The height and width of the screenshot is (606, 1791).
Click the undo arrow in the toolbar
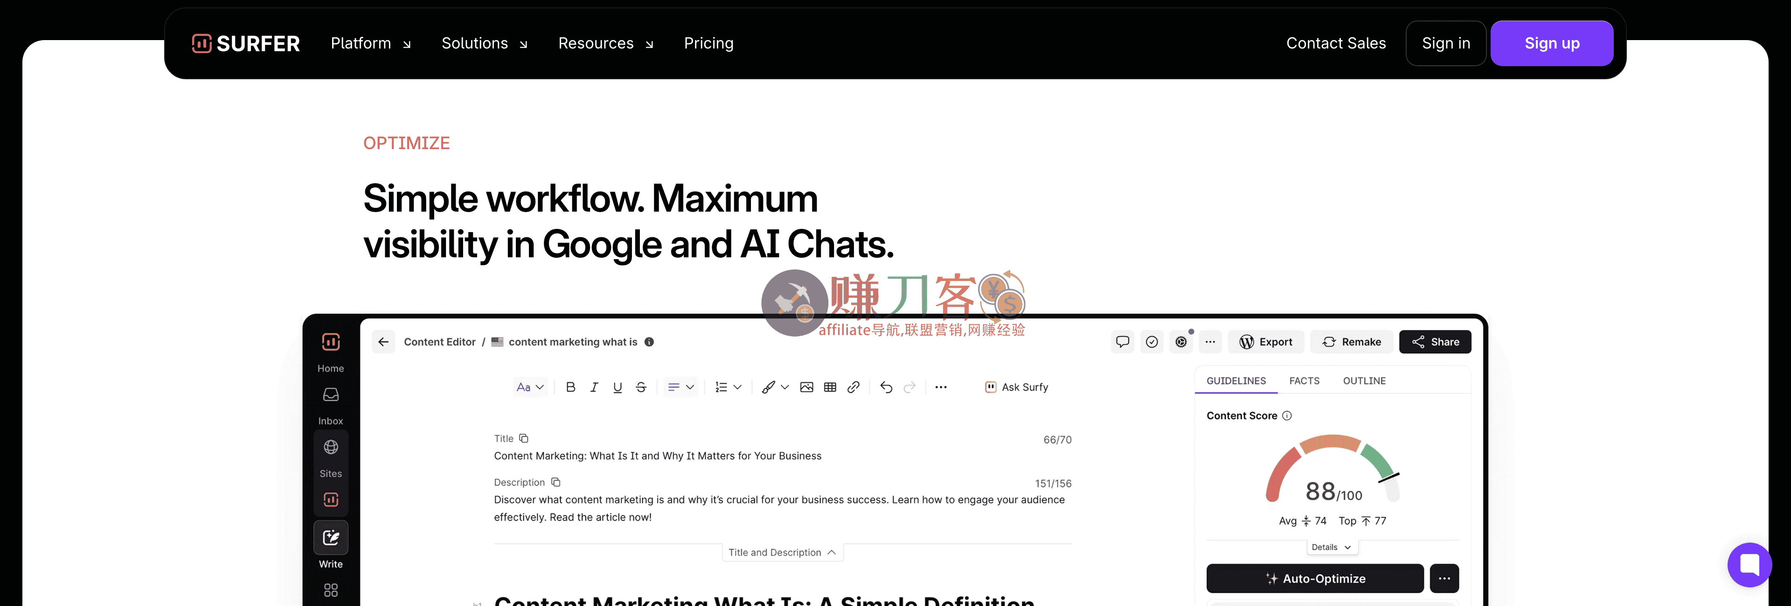[887, 387]
